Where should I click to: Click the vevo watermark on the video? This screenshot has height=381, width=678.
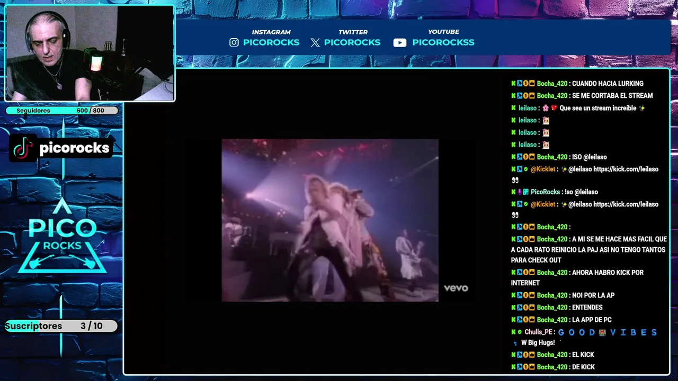pos(456,288)
